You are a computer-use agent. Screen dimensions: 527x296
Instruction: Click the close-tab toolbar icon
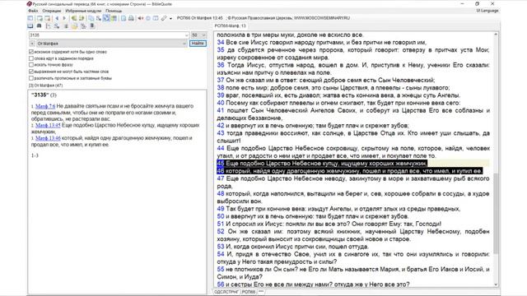(48, 18)
